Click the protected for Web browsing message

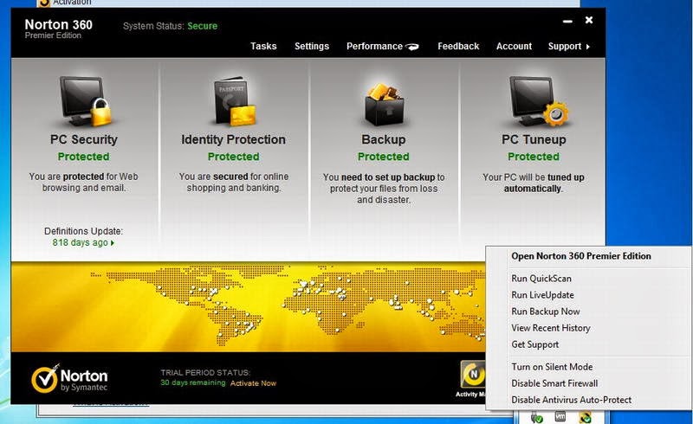(x=83, y=183)
